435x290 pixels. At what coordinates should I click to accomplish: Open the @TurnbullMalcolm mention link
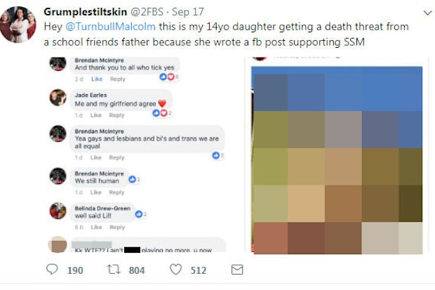pyautogui.click(x=110, y=27)
